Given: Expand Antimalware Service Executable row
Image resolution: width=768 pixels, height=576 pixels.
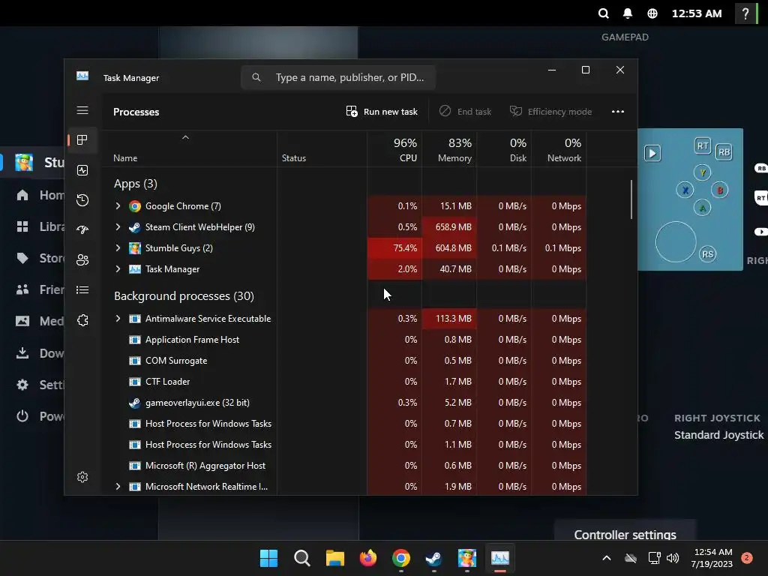Looking at the screenshot, I should coord(118,318).
